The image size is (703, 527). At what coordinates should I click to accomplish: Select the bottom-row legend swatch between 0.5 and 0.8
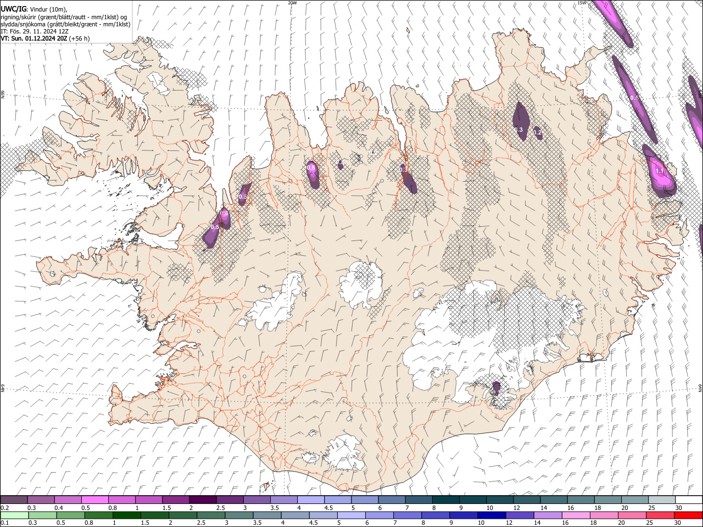(x=70, y=515)
